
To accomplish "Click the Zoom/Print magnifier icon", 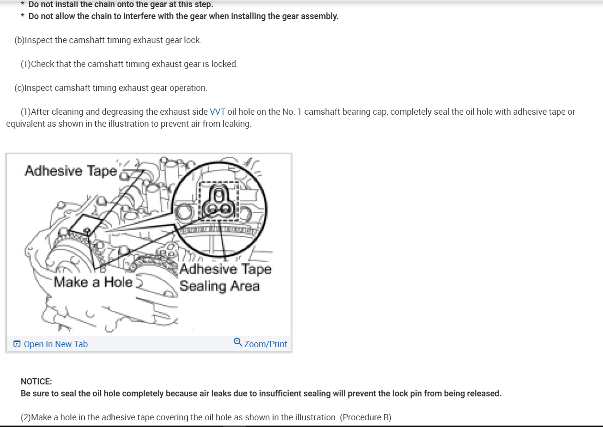I will click(x=238, y=342).
